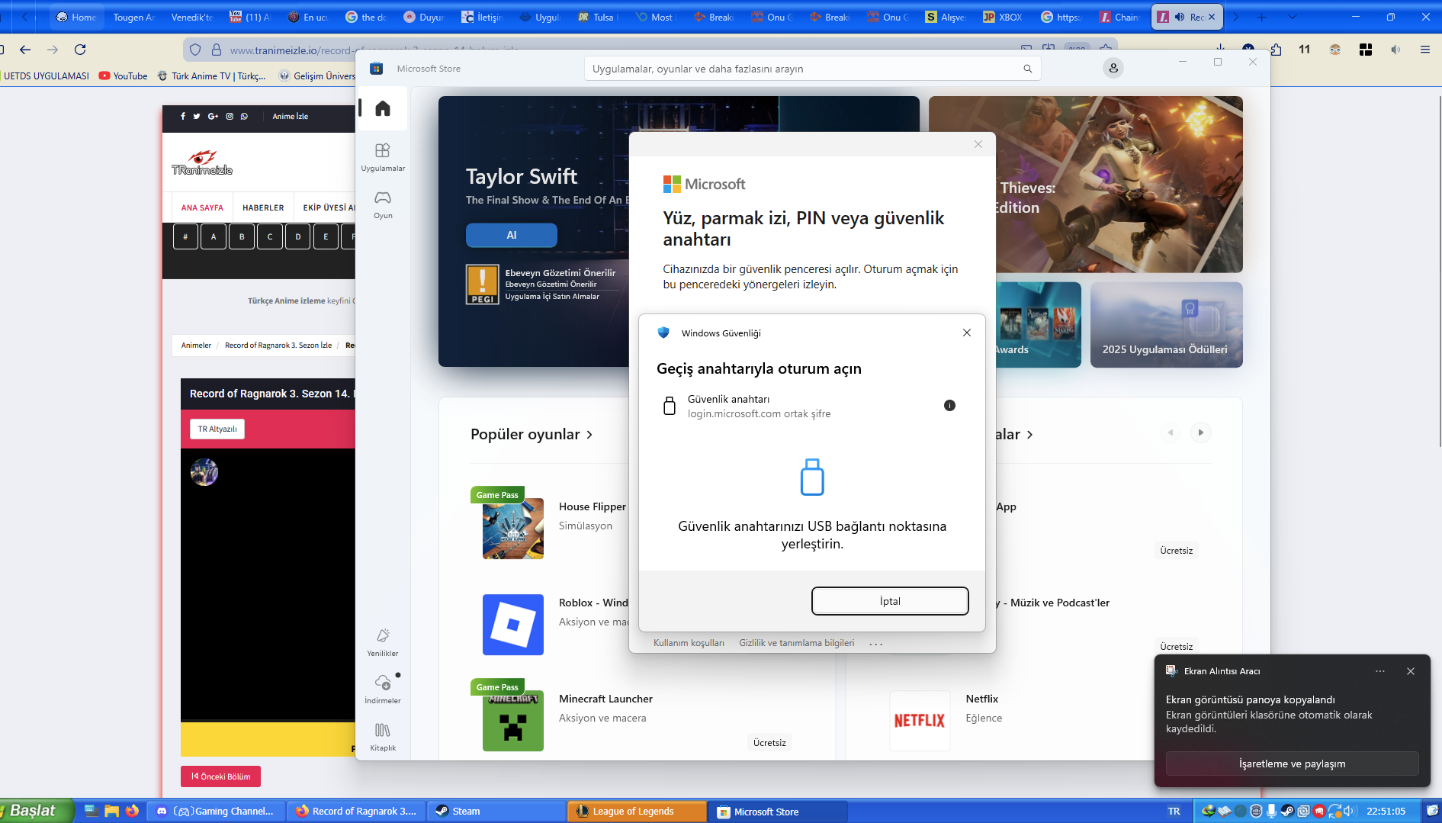This screenshot has width=1442, height=823.
Task: Open the Animeler breadcrumb link
Action: pos(196,346)
